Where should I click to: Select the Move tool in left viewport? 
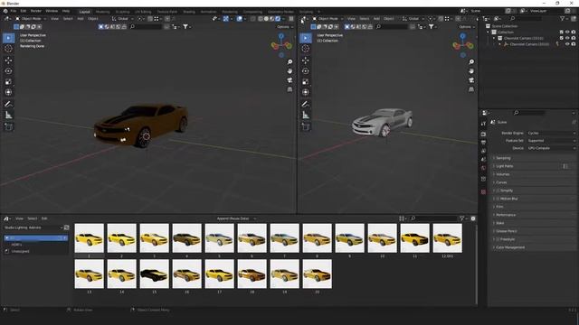[8, 60]
